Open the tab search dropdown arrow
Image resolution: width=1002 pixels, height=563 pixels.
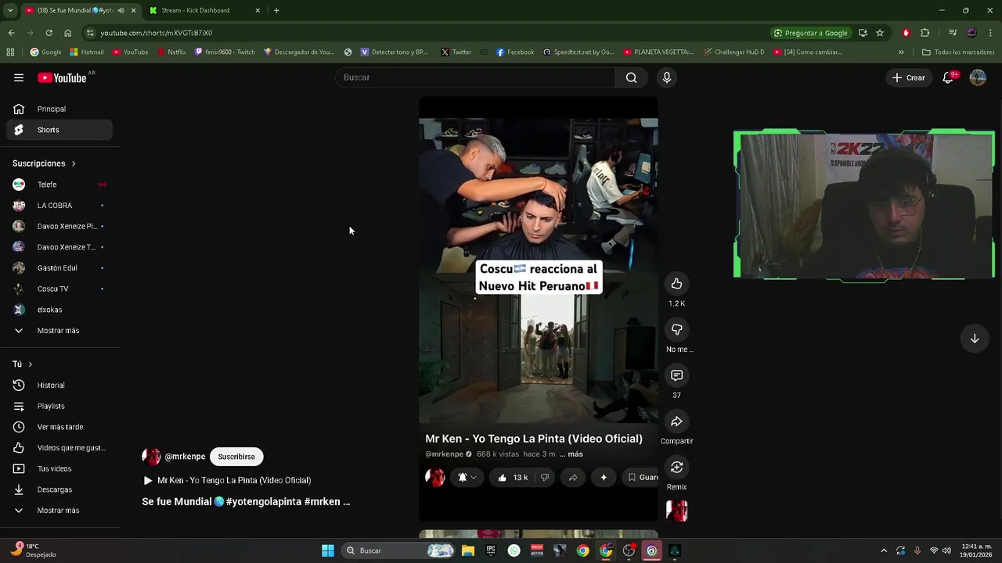tap(9, 10)
